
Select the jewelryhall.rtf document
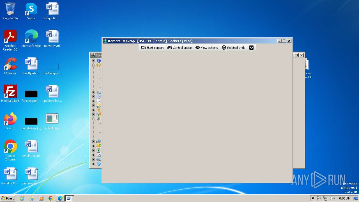click(31, 149)
